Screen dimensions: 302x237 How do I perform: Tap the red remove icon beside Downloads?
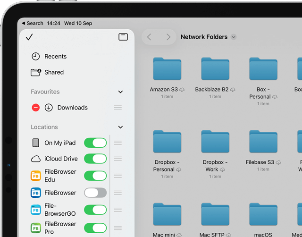(x=36, y=108)
